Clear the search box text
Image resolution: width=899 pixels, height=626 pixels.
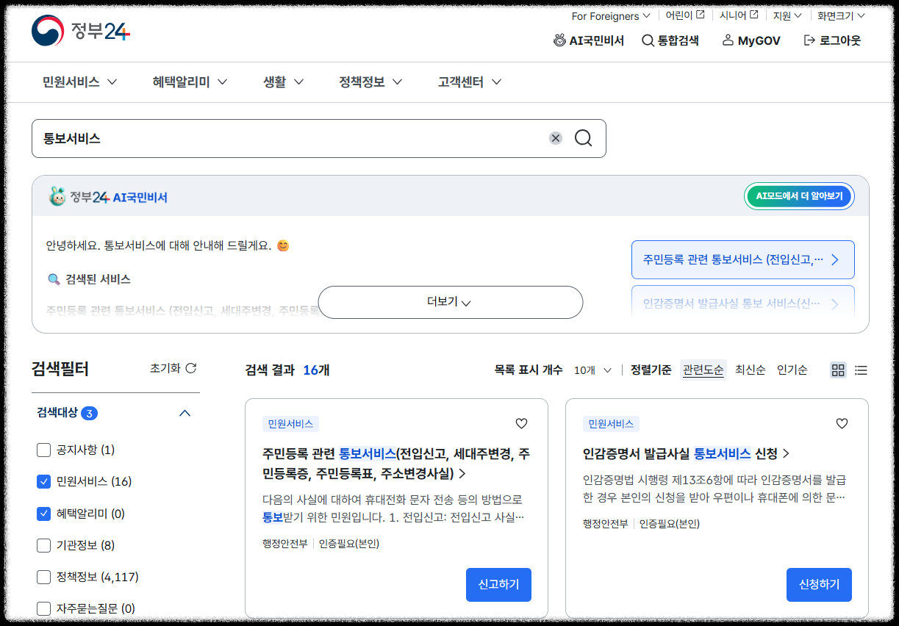coord(556,138)
